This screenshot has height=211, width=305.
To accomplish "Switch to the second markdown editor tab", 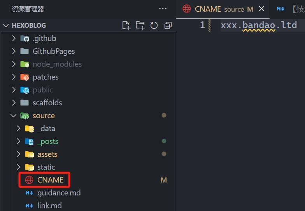I will [290, 9].
